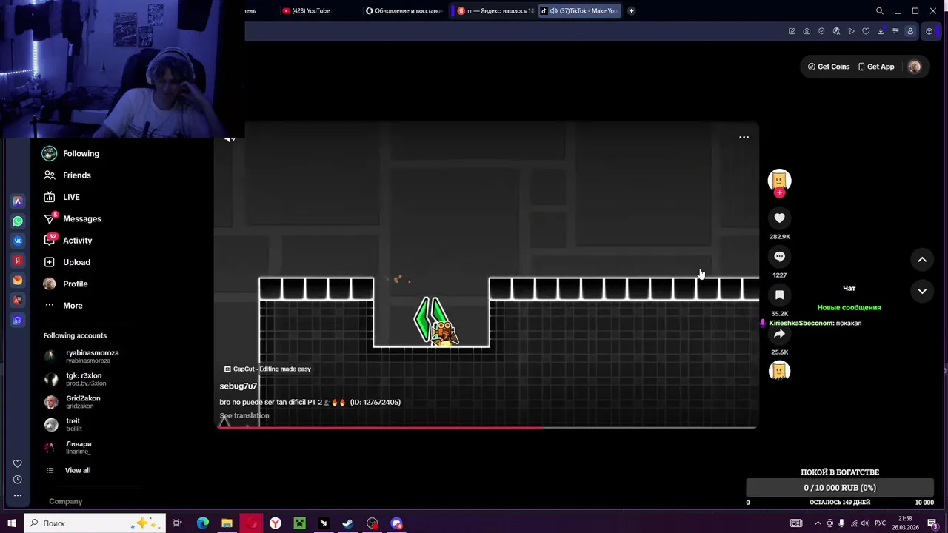Viewport: 948px width, 533px height.
Task: Open history clock in browser sidebar
Action: tap(17, 480)
